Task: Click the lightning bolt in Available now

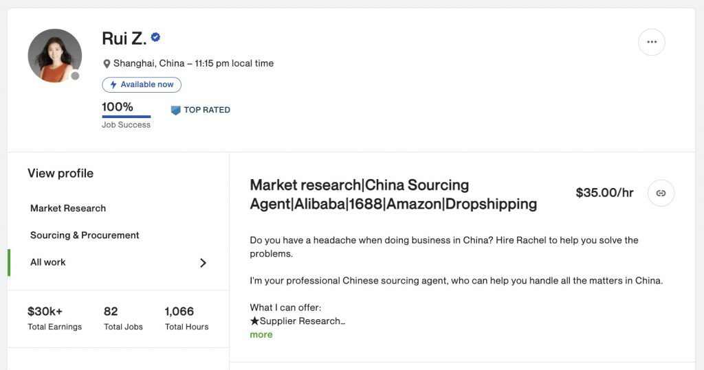Action: point(113,84)
